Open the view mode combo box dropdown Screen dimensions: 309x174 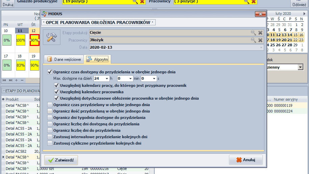click(300, 67)
